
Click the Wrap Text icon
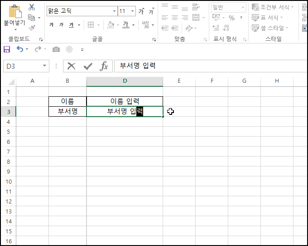(x=196, y=7)
